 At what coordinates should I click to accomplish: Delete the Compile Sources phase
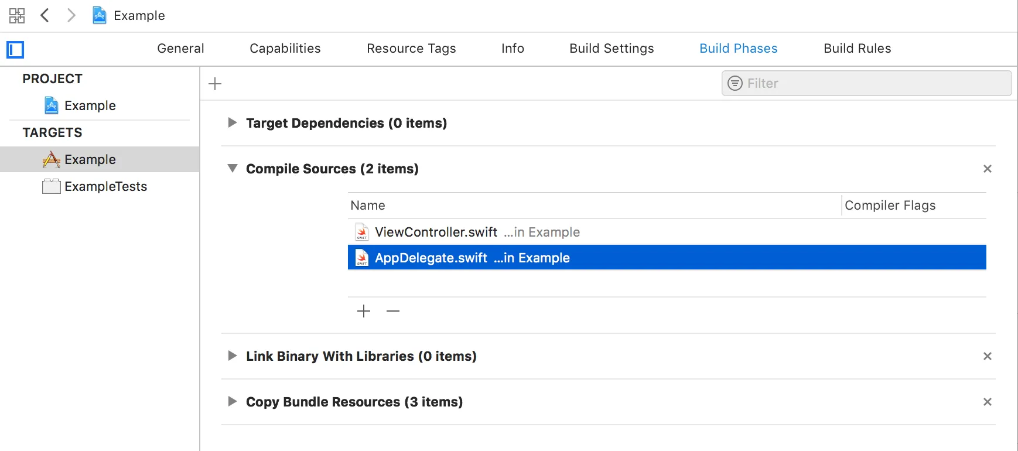[x=987, y=169]
